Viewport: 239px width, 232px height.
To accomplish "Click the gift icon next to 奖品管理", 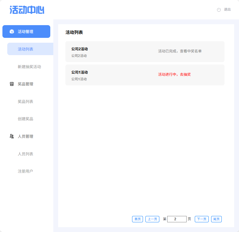I will tap(12, 84).
